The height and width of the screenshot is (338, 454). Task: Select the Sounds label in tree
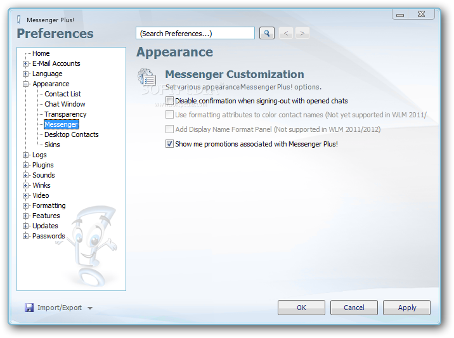[43, 175]
